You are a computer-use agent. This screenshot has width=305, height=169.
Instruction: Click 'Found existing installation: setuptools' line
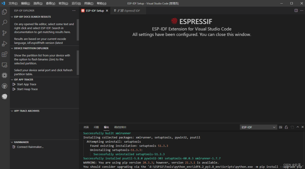[129, 146]
